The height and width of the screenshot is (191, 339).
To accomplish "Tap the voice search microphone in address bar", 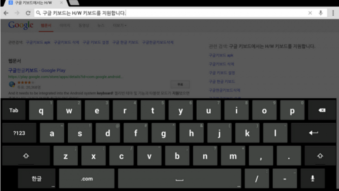I will [x=321, y=13].
